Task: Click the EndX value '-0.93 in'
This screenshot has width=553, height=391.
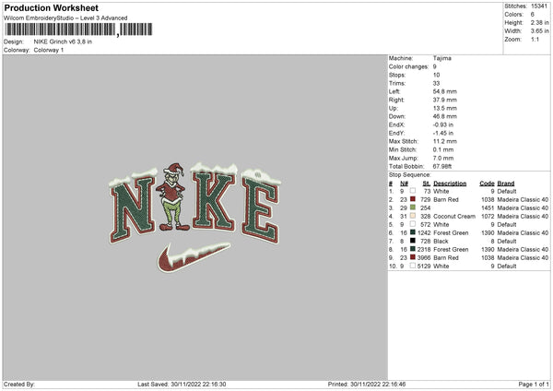Action: [x=443, y=124]
